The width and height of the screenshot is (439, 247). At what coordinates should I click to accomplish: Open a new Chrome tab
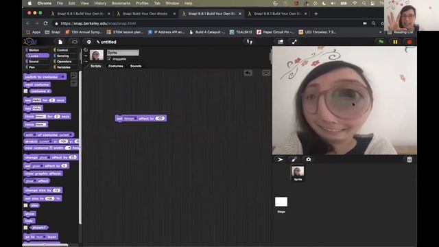tap(316, 14)
